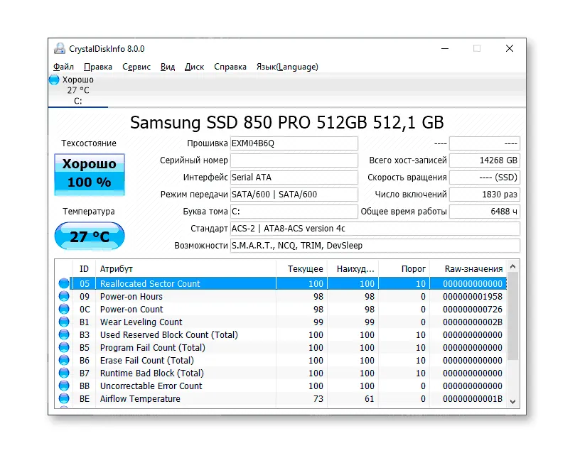Click the CrystalDiskInfo title bar app icon
Image resolution: width=575 pixels, height=453 pixels.
point(60,49)
